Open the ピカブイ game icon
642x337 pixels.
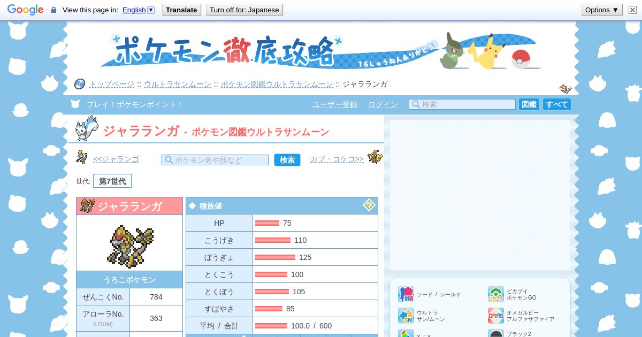click(x=496, y=294)
